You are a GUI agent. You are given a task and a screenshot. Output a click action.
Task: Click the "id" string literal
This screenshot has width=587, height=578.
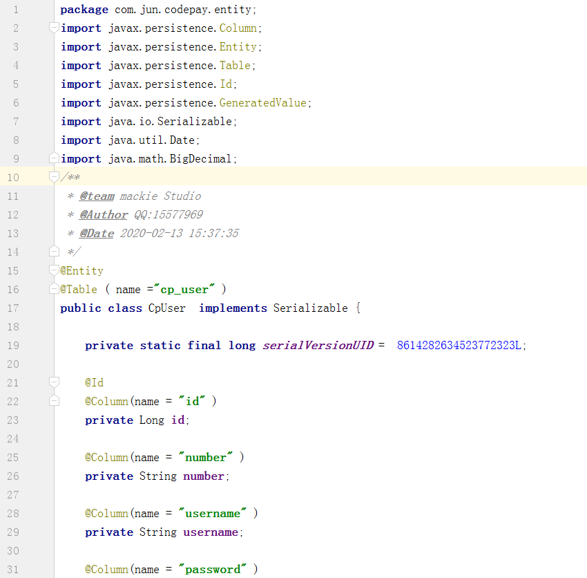[192, 401]
